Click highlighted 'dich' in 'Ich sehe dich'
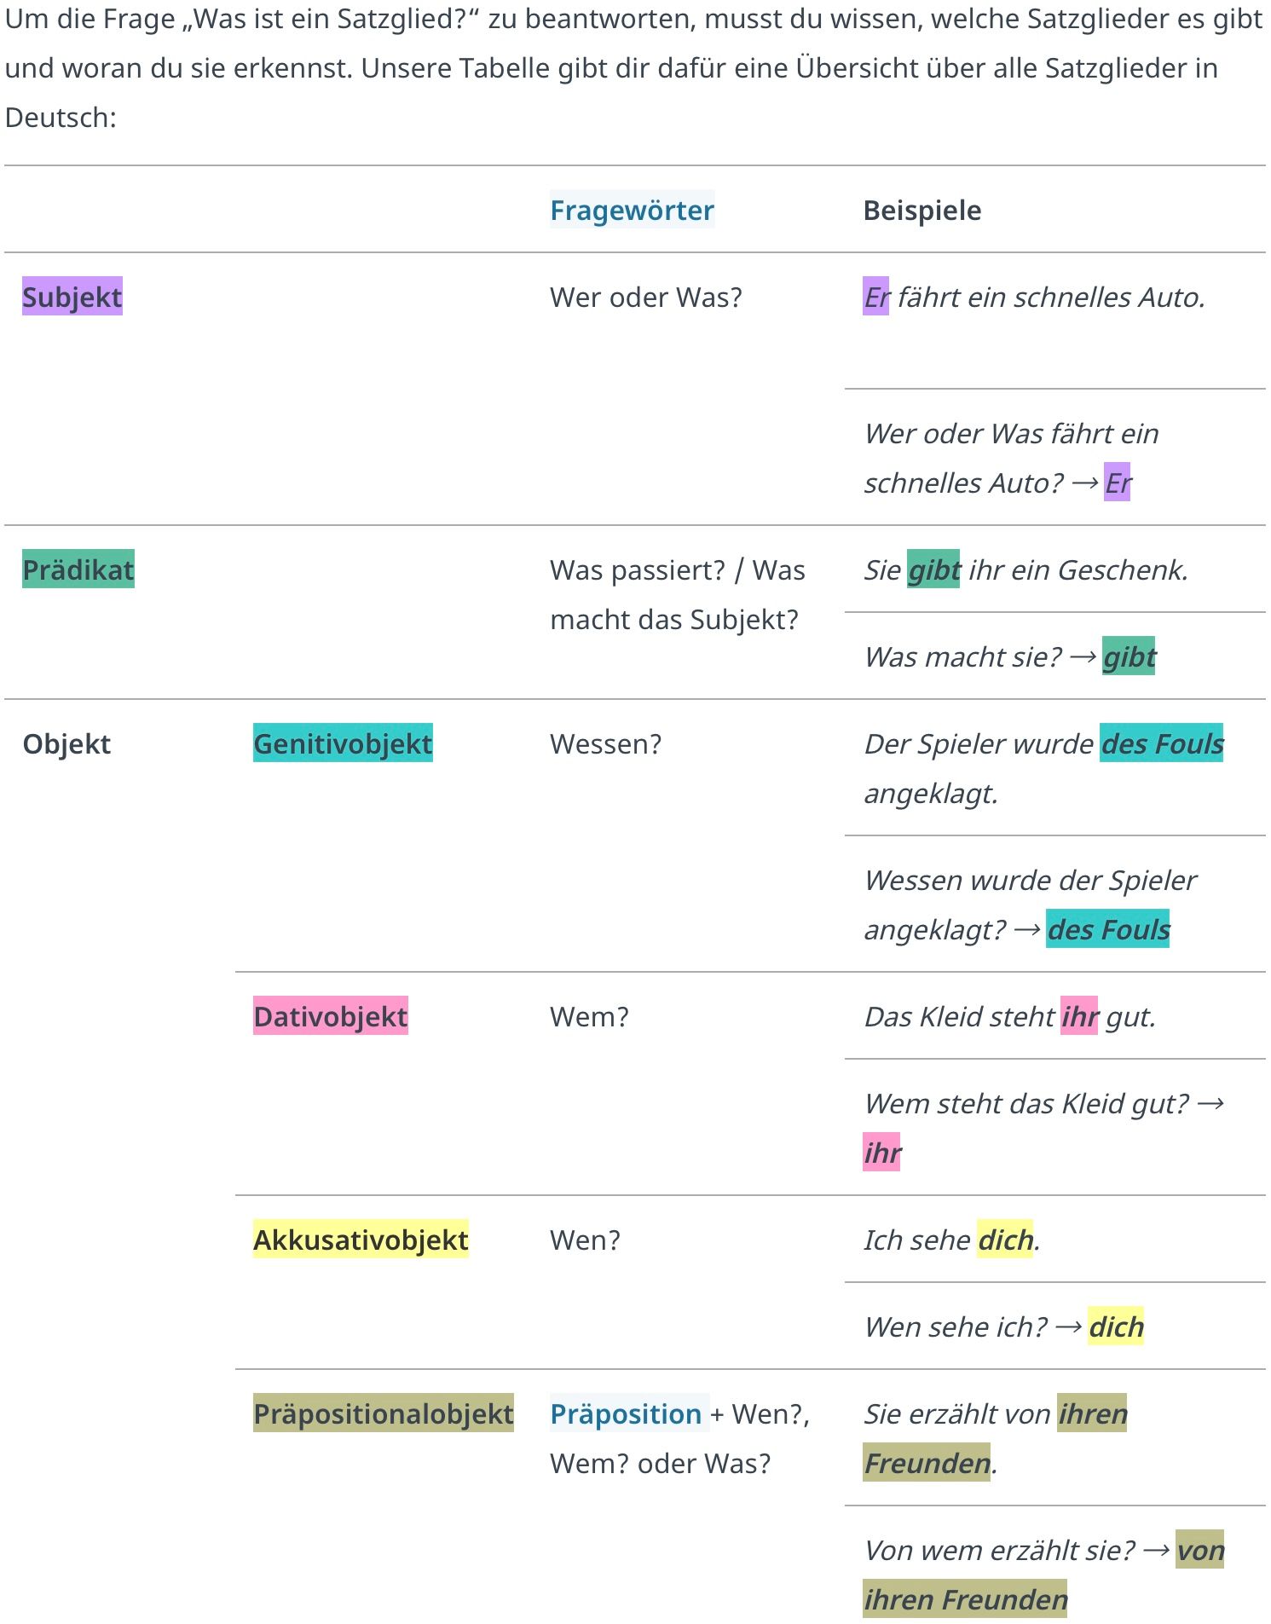Image resolution: width=1271 pixels, height=1624 pixels. click(1005, 1240)
